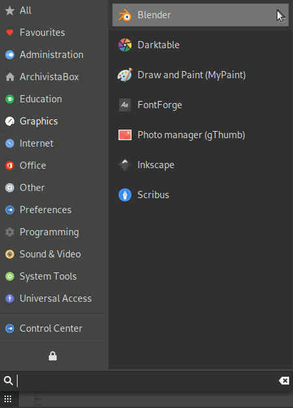The image size is (293, 408).
Task: Click the Administration category icon
Action: pos(10,55)
